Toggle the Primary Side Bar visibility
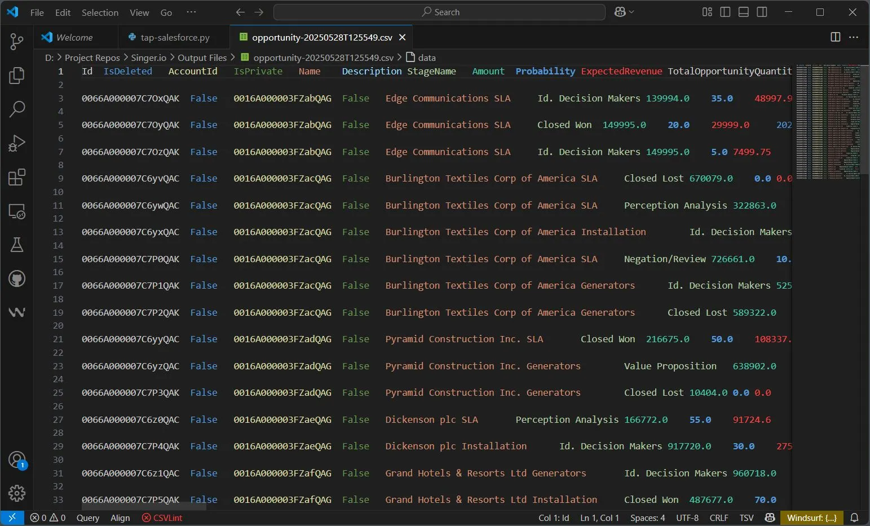The width and height of the screenshot is (870, 526). tap(725, 11)
